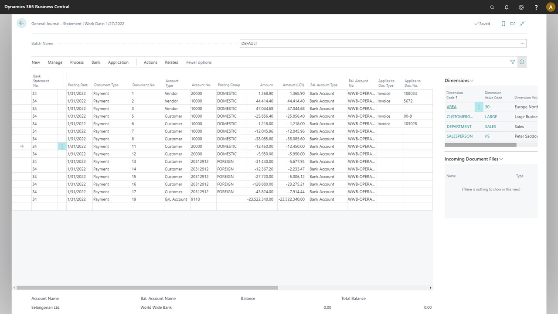Open options for the AREA dimension row

479,107
